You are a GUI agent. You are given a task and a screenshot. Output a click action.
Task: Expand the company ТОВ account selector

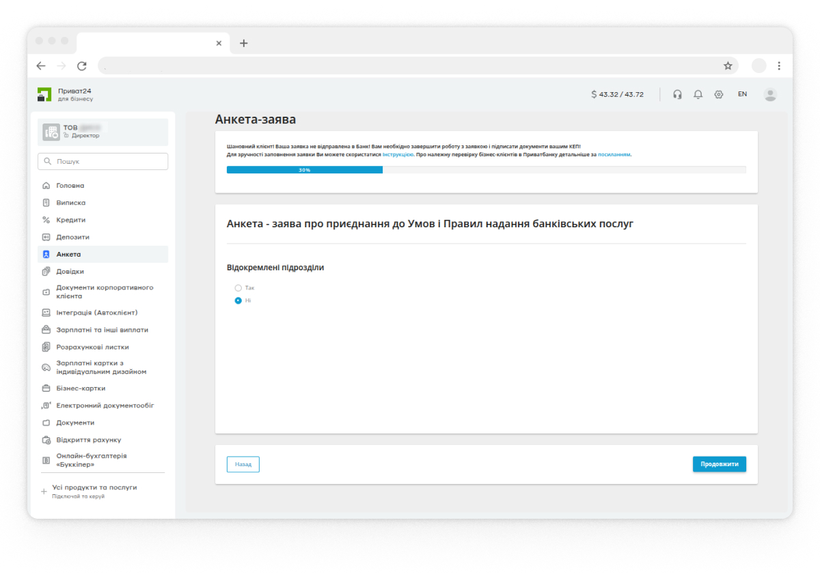click(103, 132)
